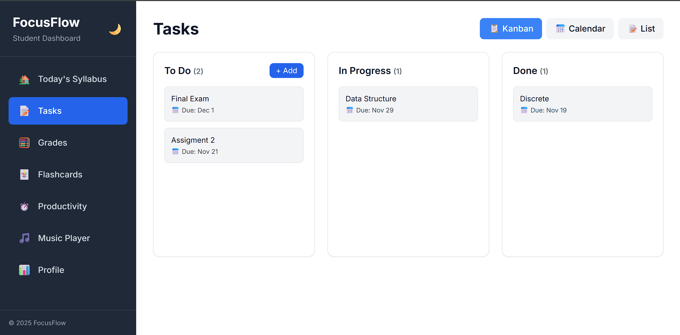The height and width of the screenshot is (335, 680).
Task: Click the Music Player note icon
Action: [x=24, y=238]
